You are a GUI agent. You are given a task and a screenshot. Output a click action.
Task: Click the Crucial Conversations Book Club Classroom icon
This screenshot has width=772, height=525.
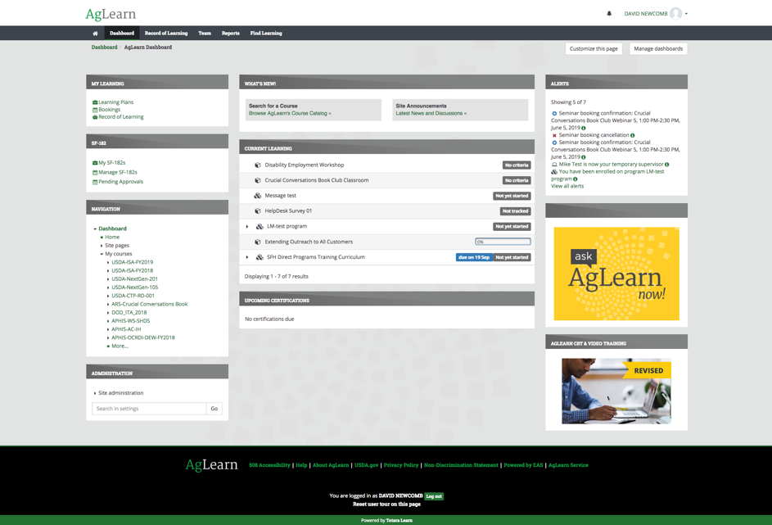(258, 180)
